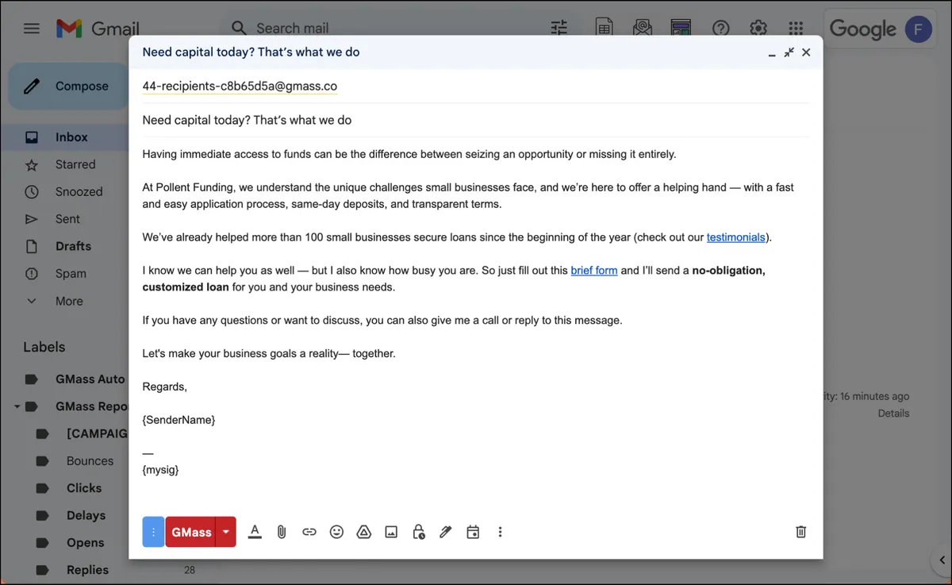The height and width of the screenshot is (585, 952).
Task: Insert signature pen icon
Action: point(446,532)
